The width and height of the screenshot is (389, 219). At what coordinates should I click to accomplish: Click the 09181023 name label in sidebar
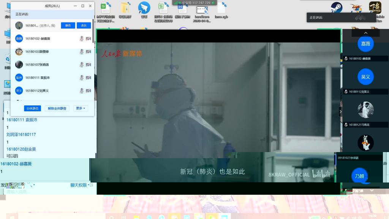pyautogui.click(x=348, y=158)
